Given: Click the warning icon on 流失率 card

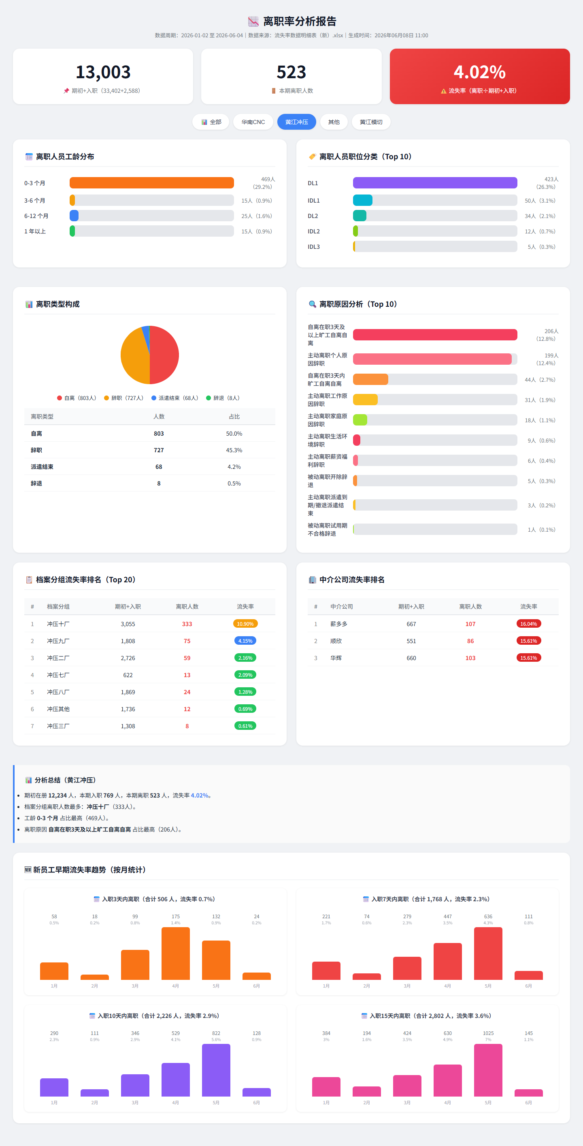Looking at the screenshot, I should [443, 91].
